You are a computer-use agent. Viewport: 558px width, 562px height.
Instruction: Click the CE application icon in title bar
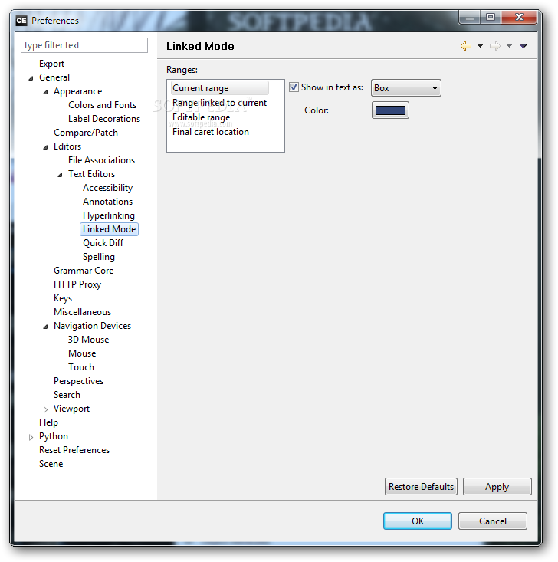point(21,21)
